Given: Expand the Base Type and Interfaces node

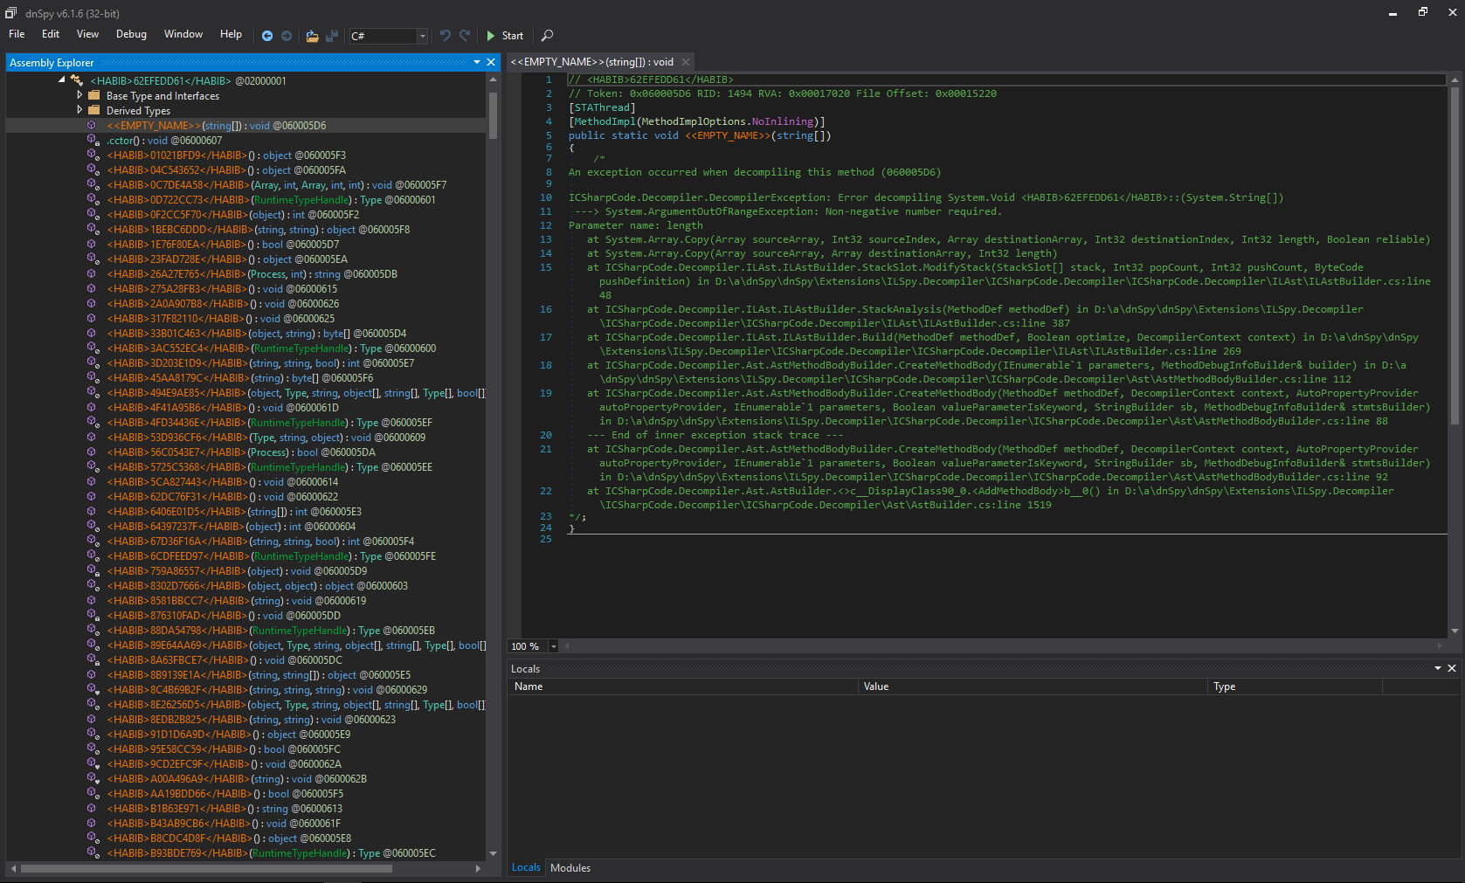Looking at the screenshot, I should click(x=79, y=95).
